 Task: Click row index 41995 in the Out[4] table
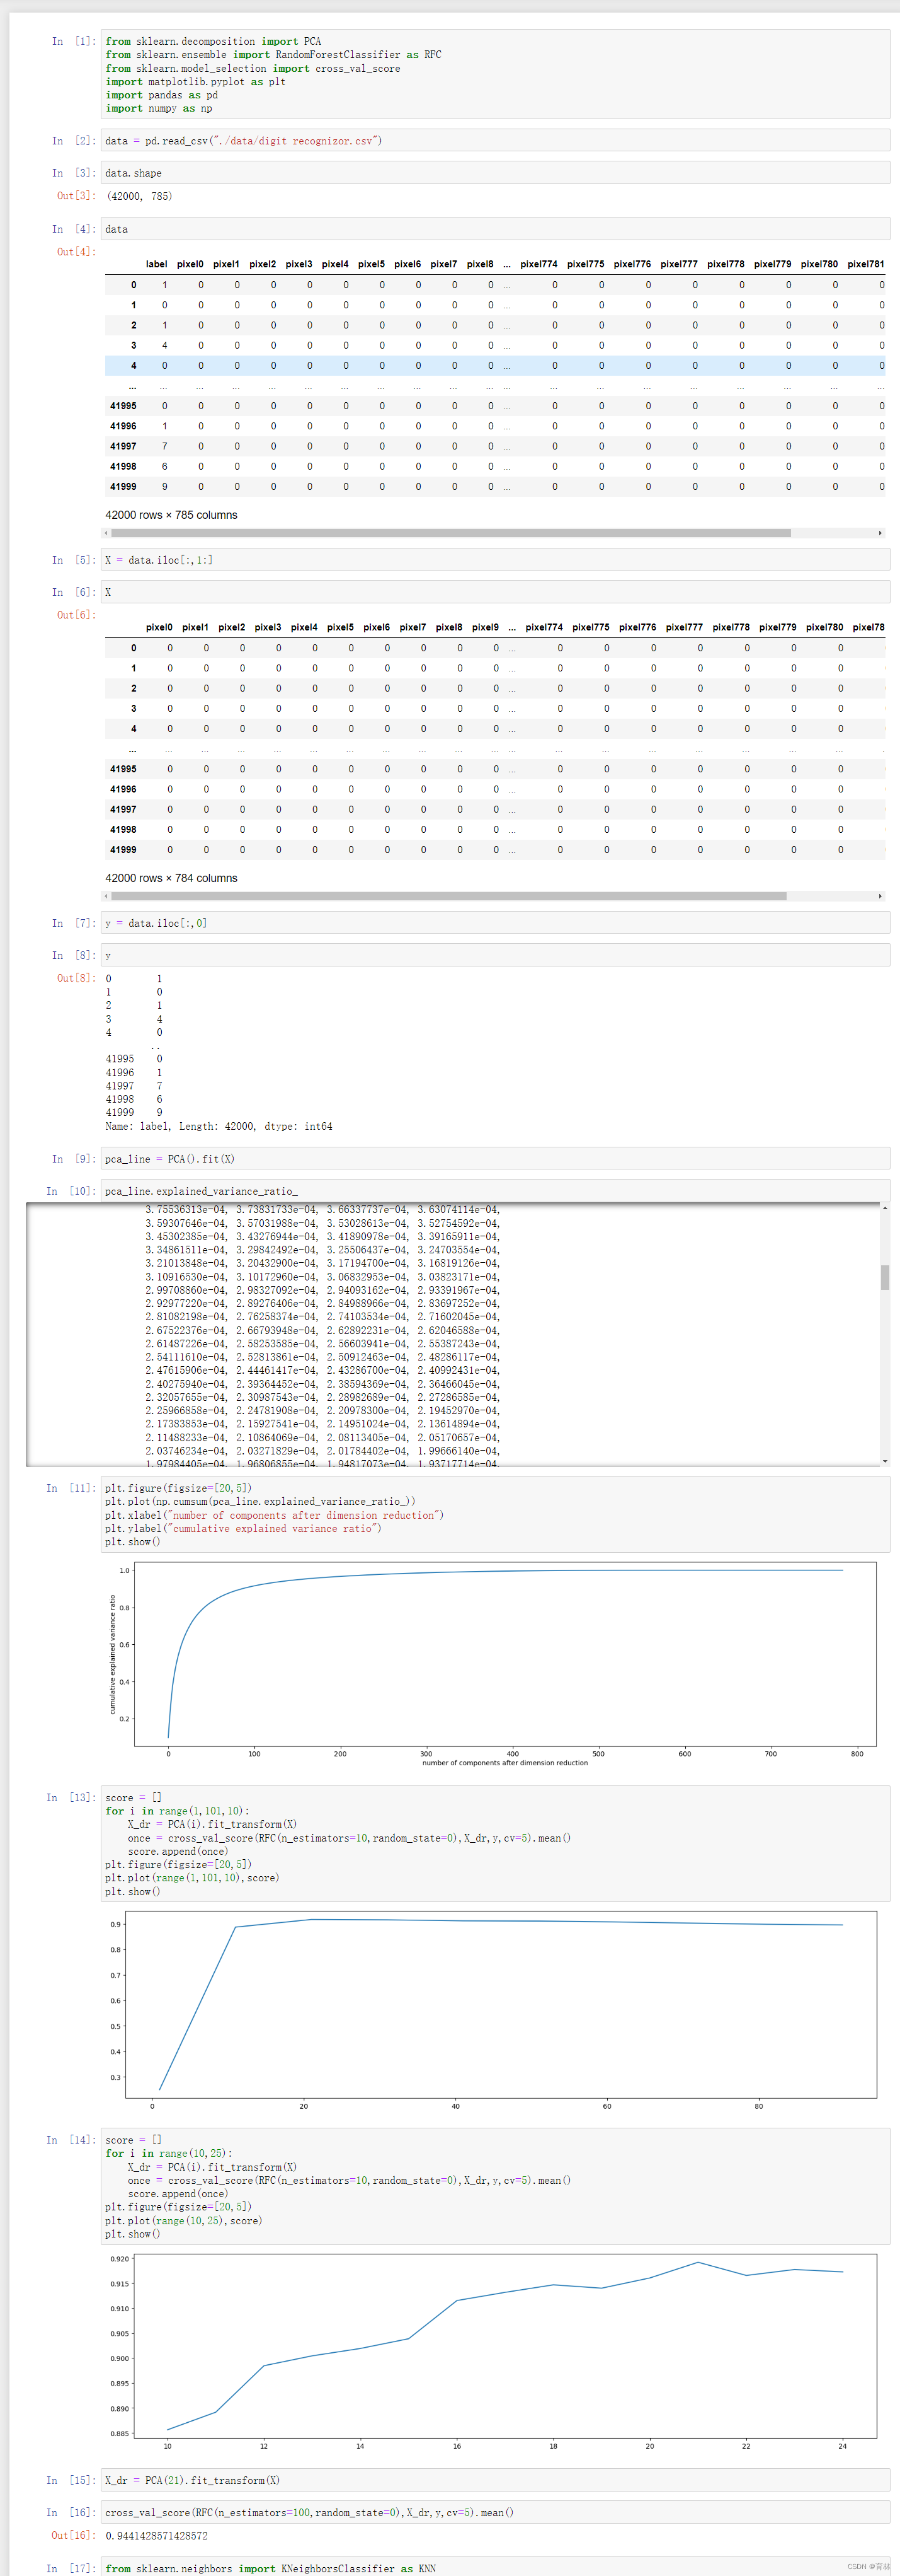[123, 406]
